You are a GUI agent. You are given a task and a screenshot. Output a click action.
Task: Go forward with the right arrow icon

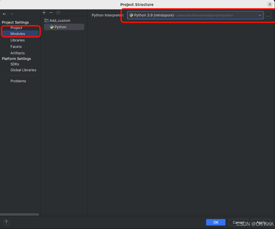point(12,14)
